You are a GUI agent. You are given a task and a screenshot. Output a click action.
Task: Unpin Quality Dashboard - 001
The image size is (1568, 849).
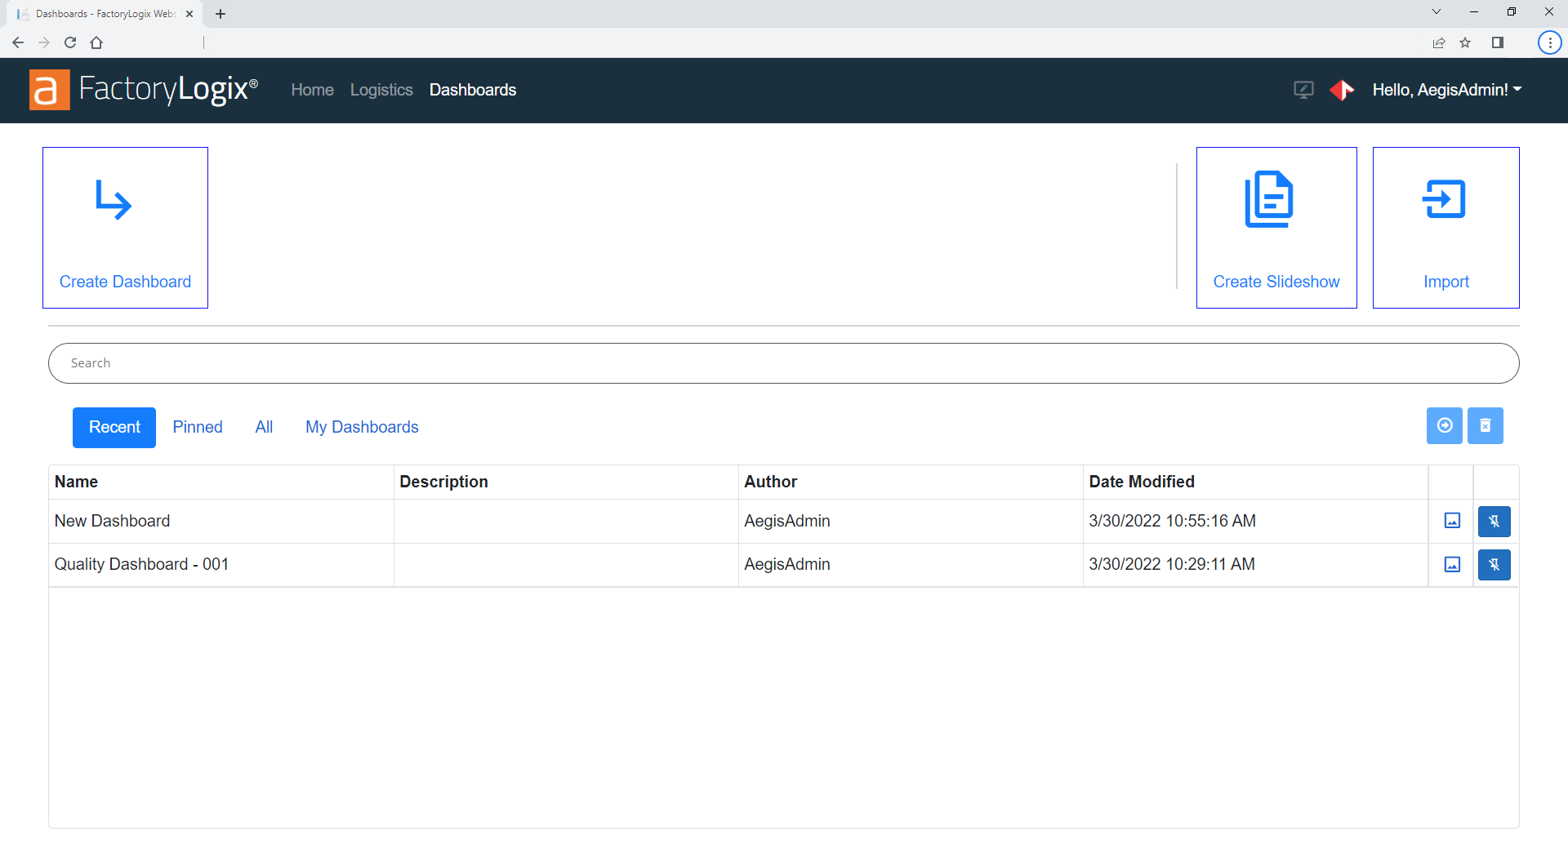pyautogui.click(x=1494, y=564)
